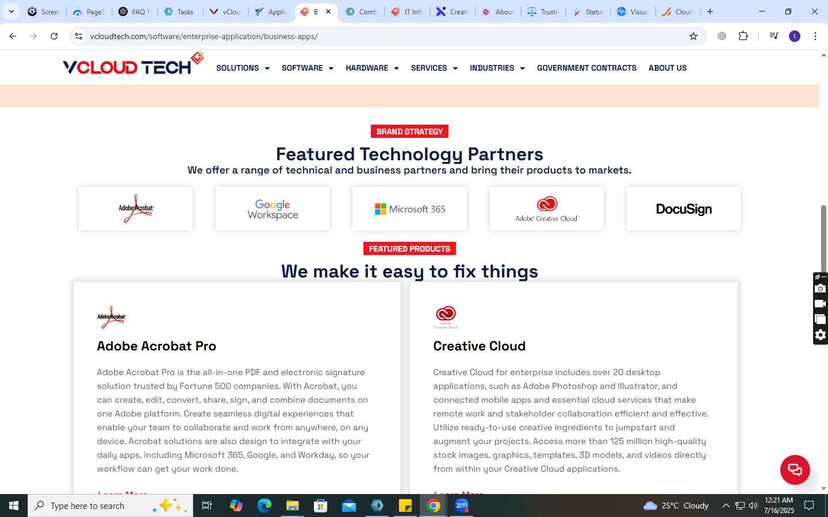Switch to the Visual tab

point(633,11)
